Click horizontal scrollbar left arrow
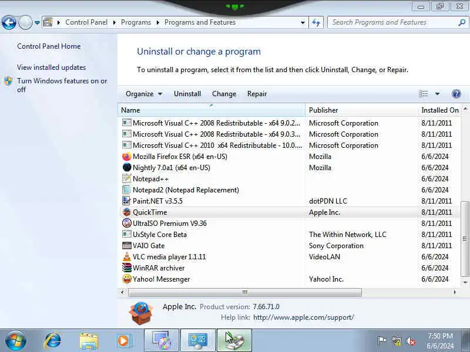470x352 pixels. coord(122,292)
